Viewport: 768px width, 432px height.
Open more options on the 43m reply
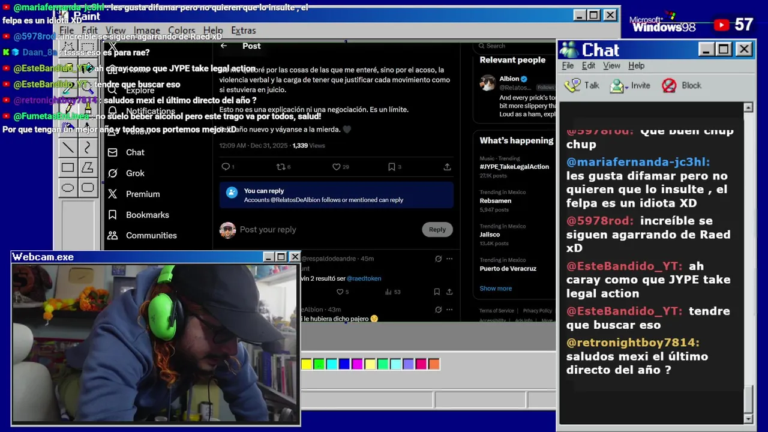449,310
